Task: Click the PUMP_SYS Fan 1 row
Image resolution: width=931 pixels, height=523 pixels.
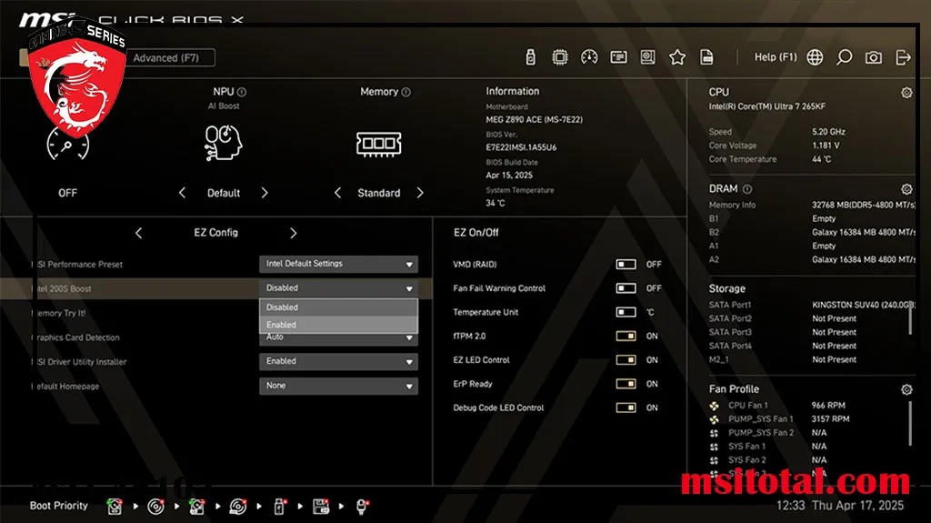Action: 779,419
